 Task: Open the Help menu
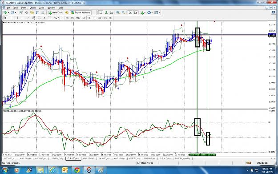[60, 8]
